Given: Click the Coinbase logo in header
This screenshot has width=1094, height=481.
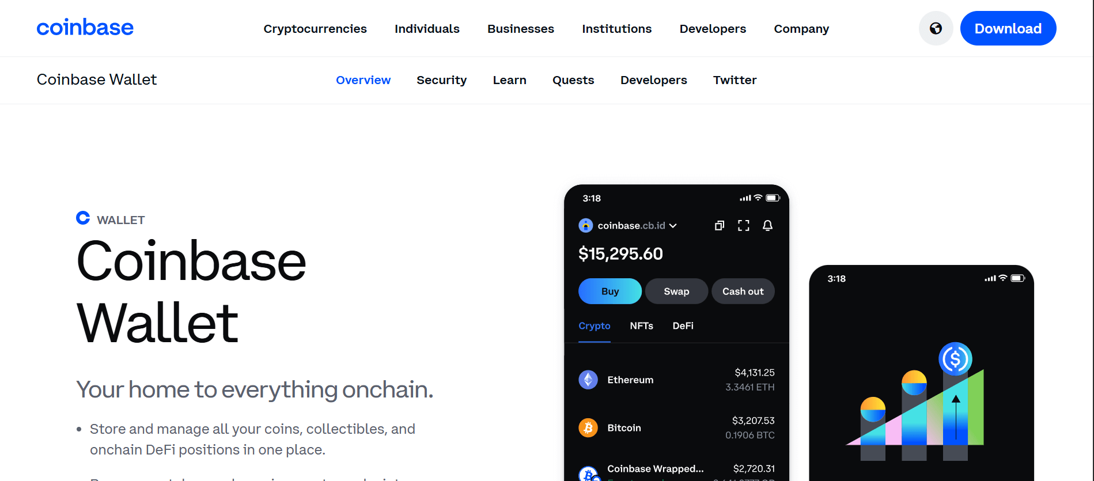Looking at the screenshot, I should click(x=85, y=28).
